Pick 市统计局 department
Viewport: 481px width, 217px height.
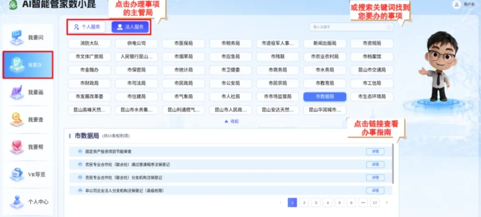(x=184, y=70)
